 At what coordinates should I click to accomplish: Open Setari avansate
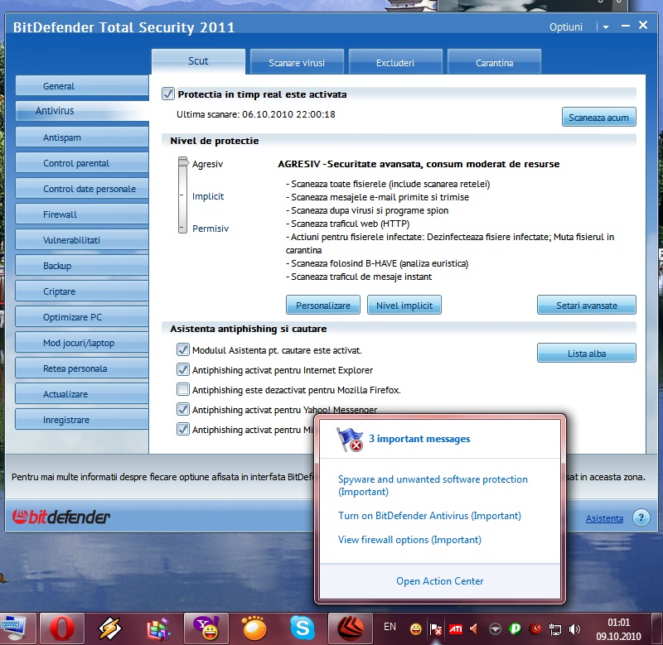(587, 305)
